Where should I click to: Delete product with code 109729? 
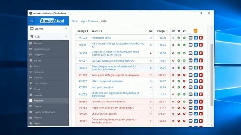click(x=201, y=114)
